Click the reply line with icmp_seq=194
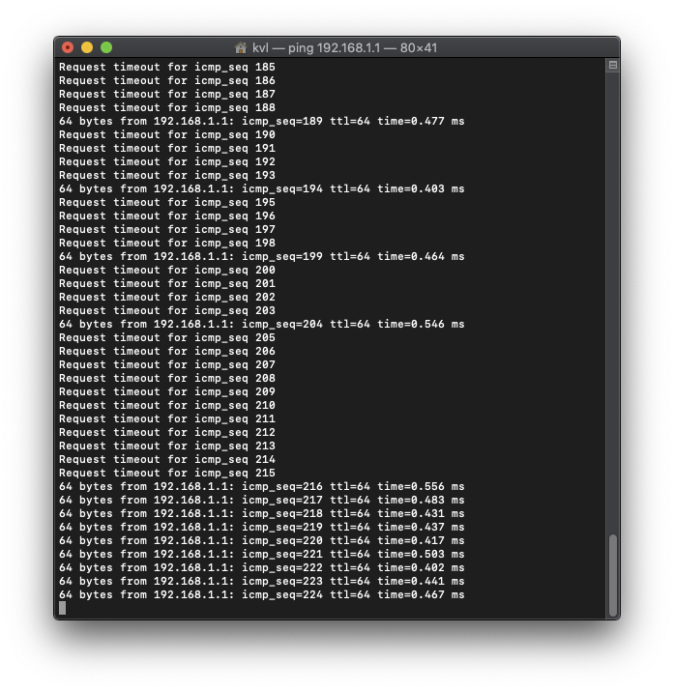This screenshot has width=674, height=691. click(x=262, y=188)
